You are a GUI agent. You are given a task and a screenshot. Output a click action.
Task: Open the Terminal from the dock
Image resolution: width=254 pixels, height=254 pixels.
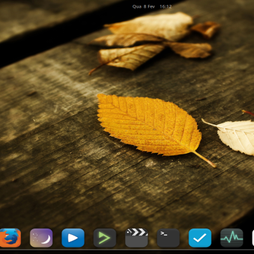point(168,238)
